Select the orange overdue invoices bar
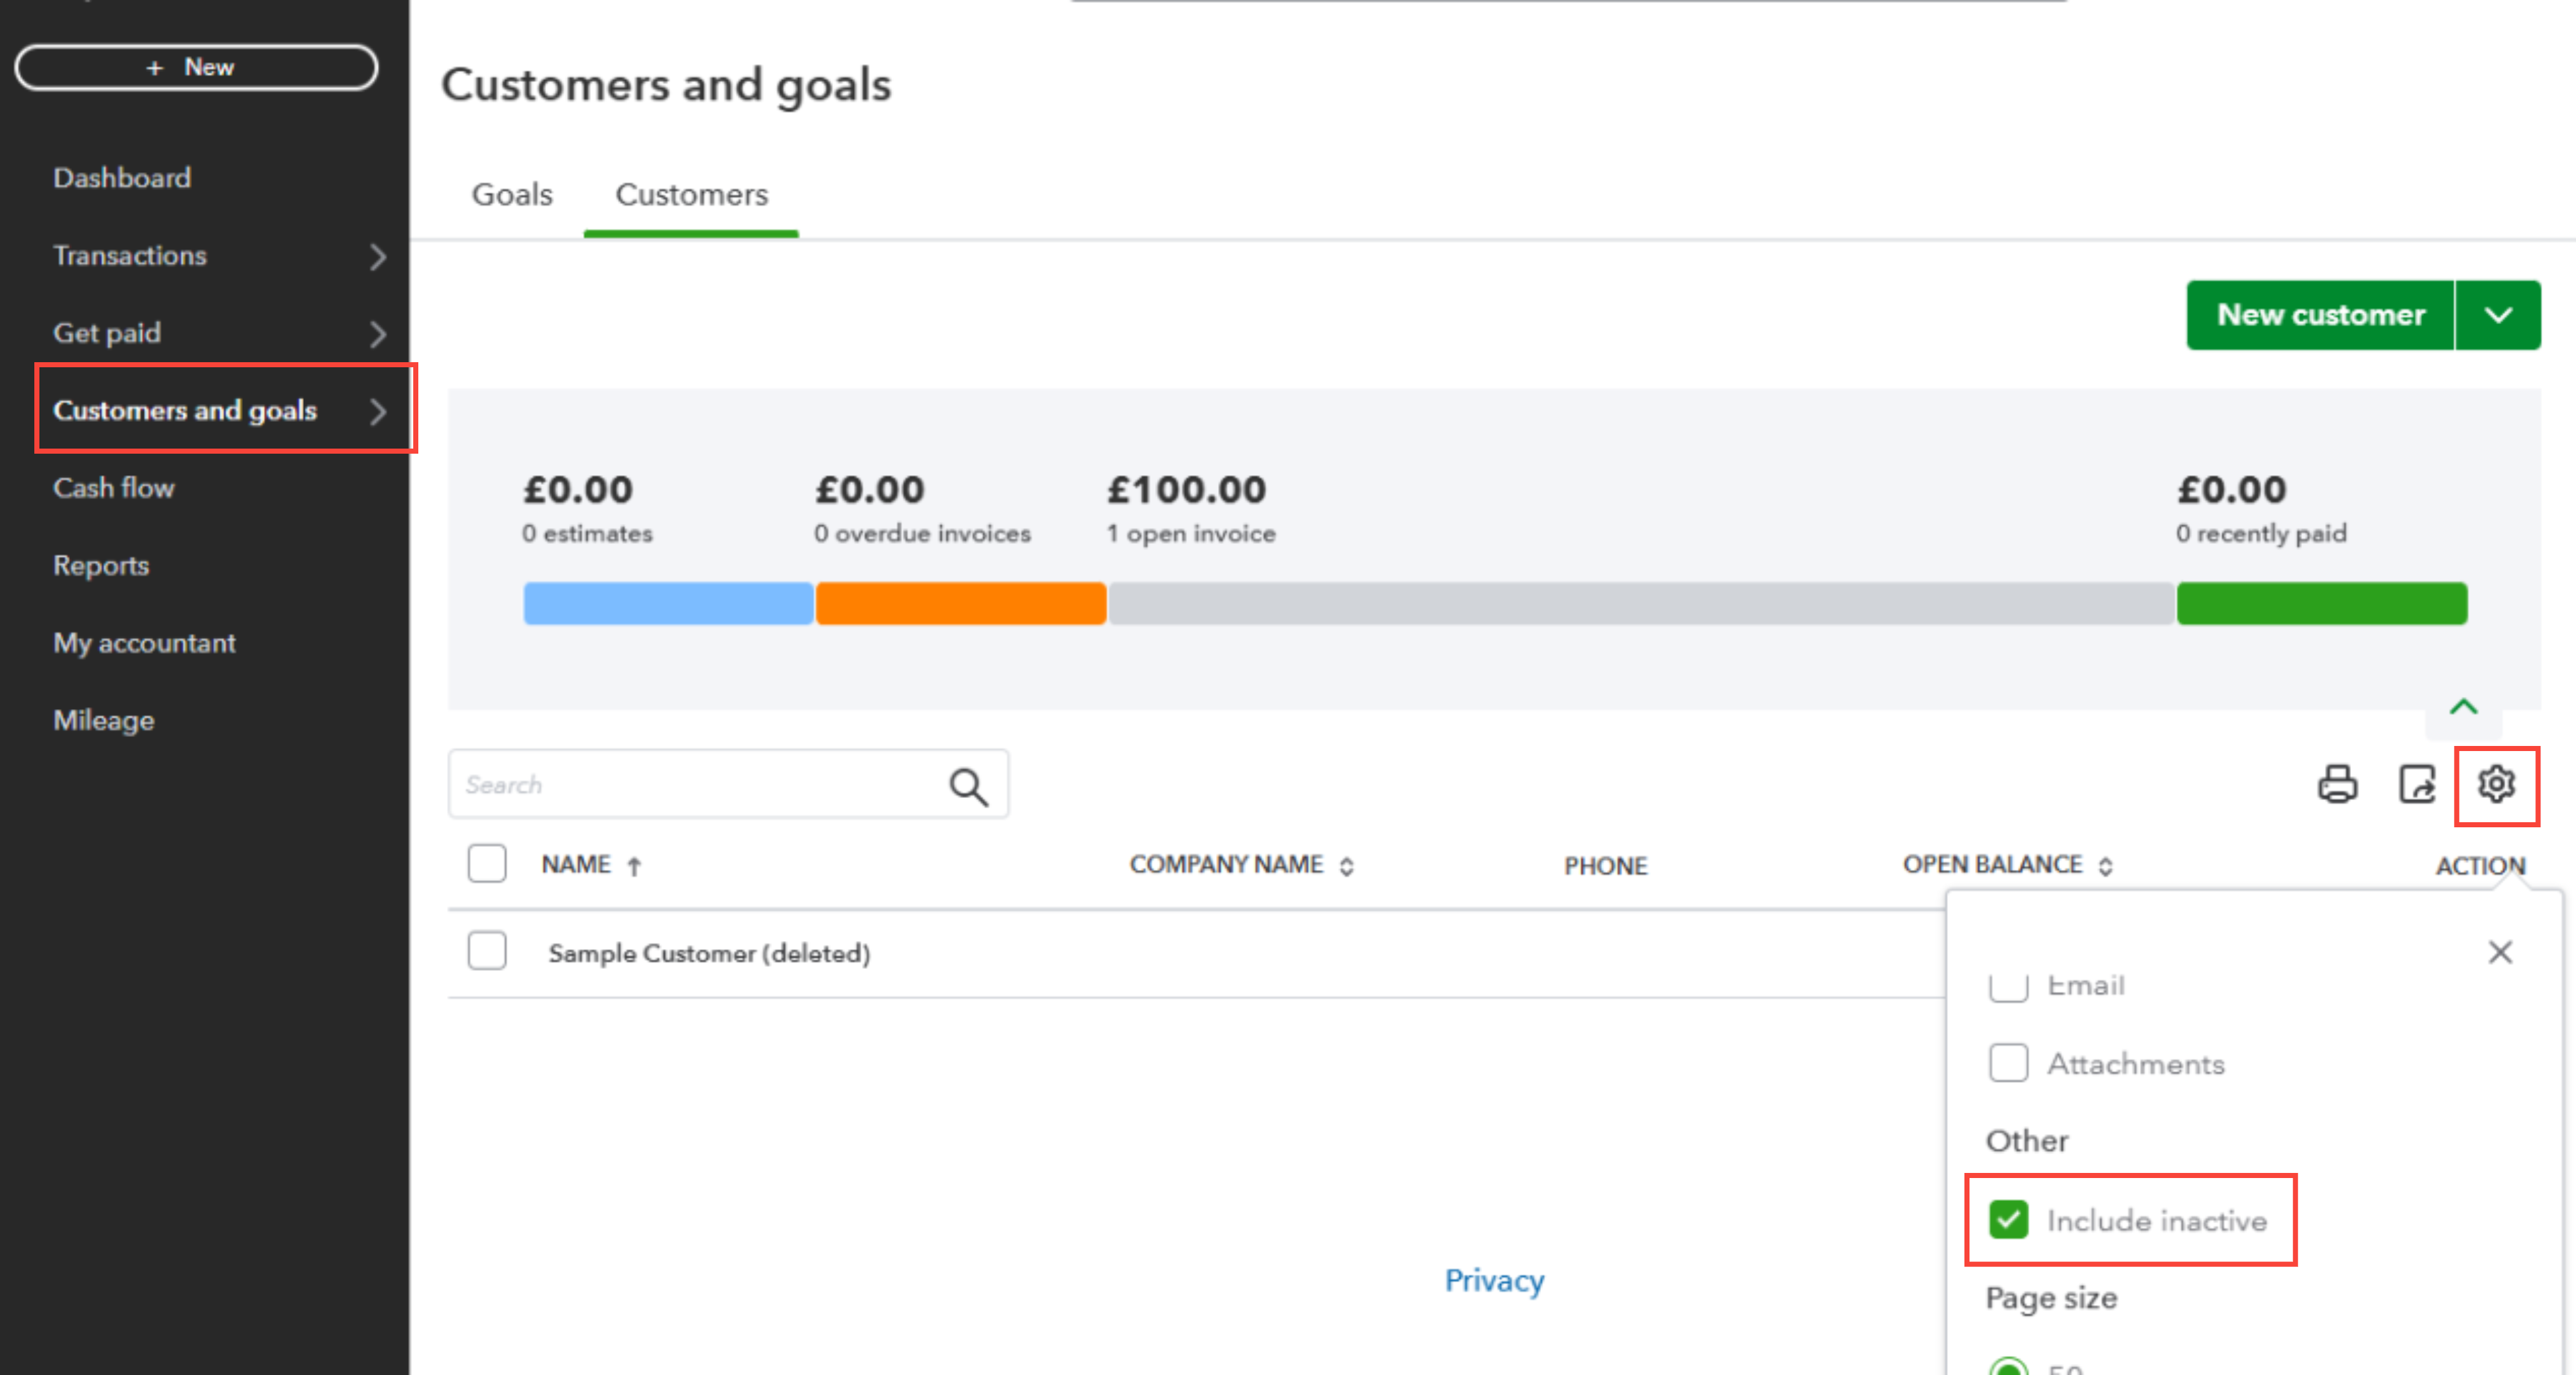The height and width of the screenshot is (1375, 2576). (961, 604)
